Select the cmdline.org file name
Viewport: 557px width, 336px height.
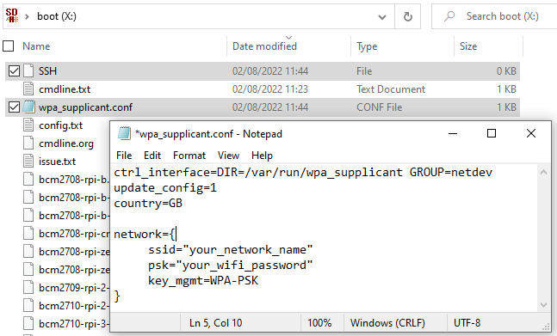(x=66, y=144)
